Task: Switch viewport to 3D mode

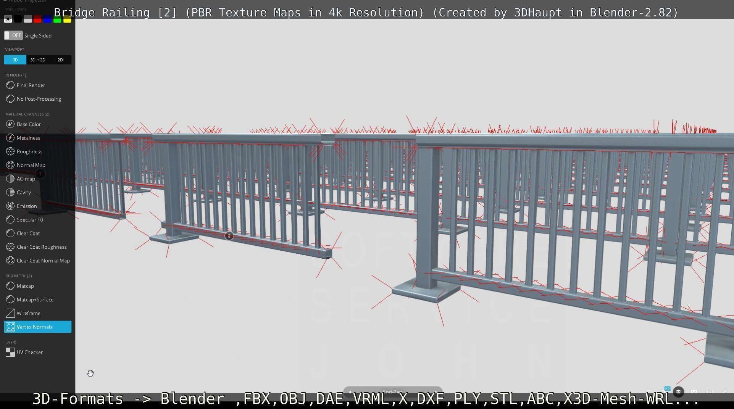Action: tap(15, 60)
